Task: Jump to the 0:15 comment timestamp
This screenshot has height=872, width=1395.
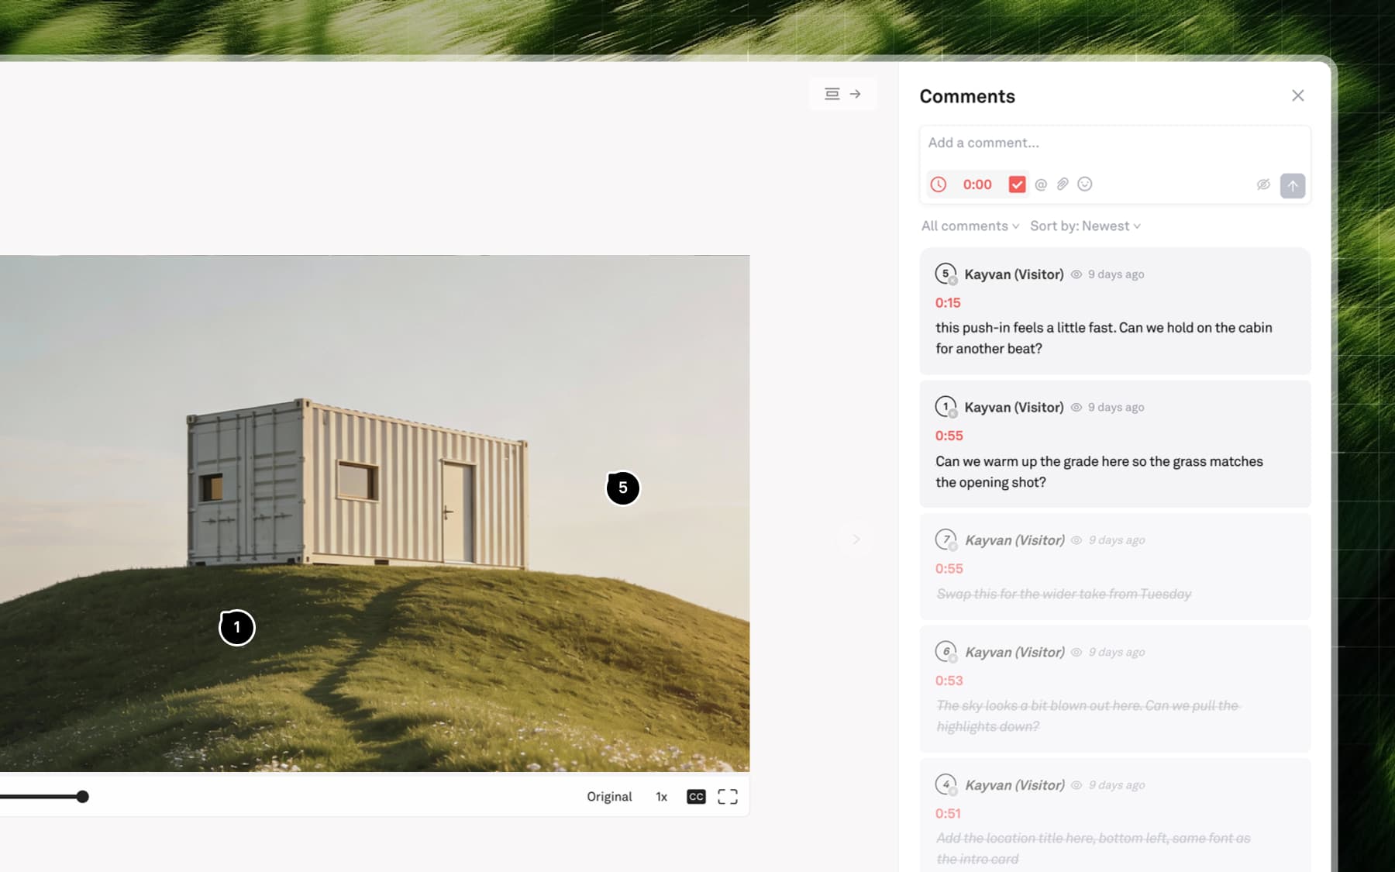Action: point(948,303)
